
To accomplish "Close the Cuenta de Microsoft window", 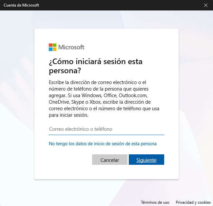I will coord(206,5).
